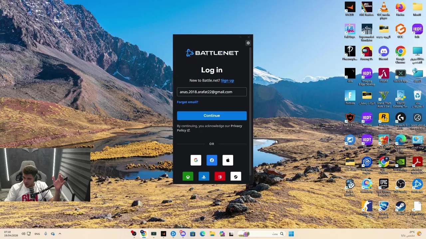Open the Sign up link
The image size is (426, 239).
pyautogui.click(x=227, y=80)
